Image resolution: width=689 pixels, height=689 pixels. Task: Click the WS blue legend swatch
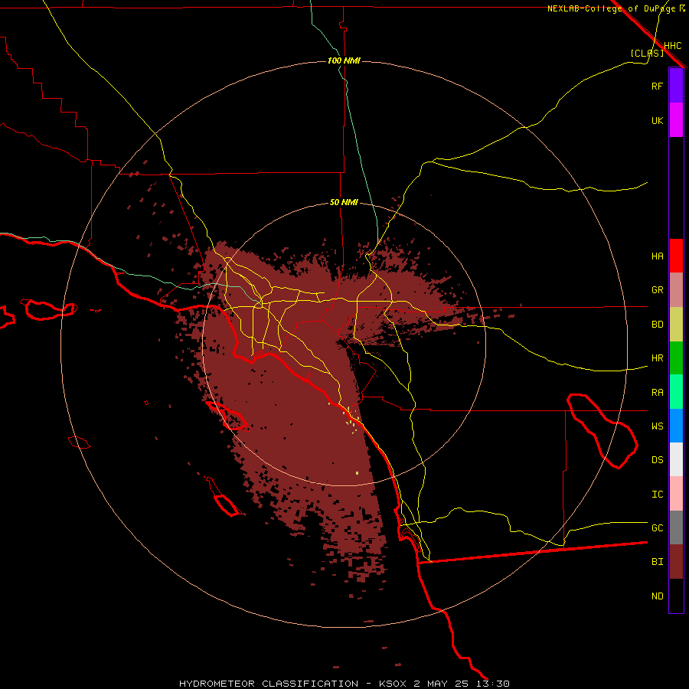[x=676, y=426]
